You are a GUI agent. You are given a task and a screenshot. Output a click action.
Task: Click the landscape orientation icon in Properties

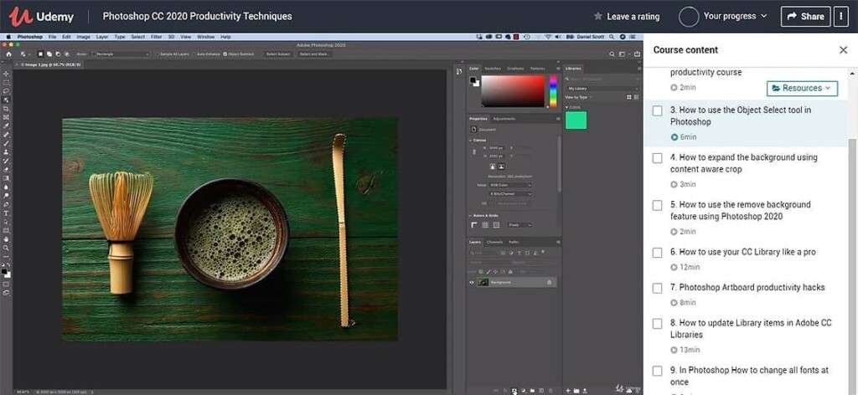coord(501,167)
